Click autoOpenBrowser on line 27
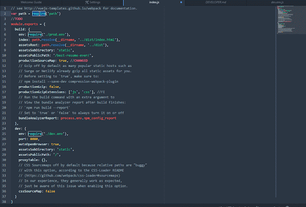Viewport: 306px width, 207px height. click(33, 144)
